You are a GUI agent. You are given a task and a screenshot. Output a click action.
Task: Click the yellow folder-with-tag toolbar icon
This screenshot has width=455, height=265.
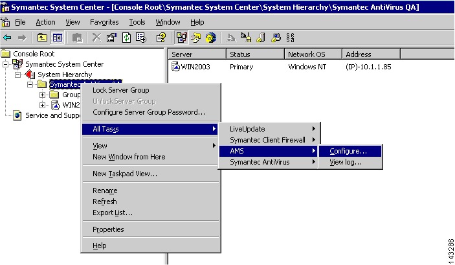pos(197,38)
